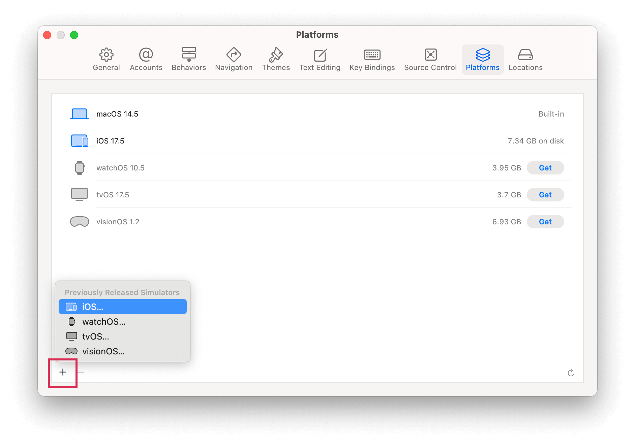
Task: Click the Built-in label
Action: pos(551,114)
